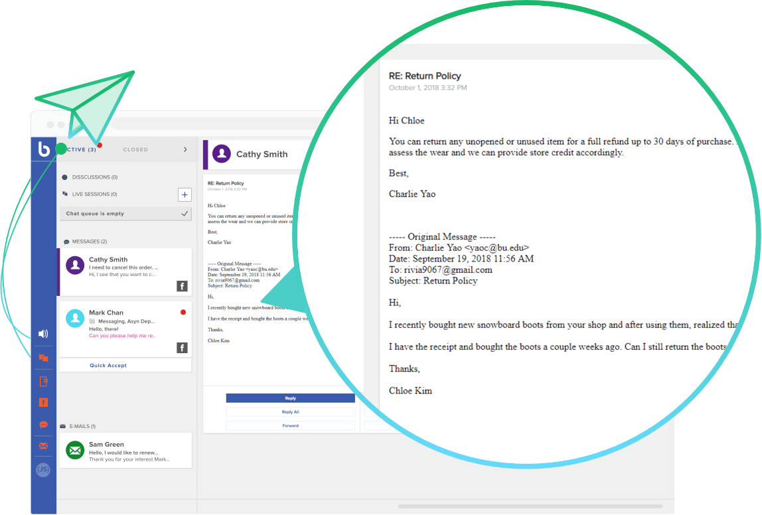Screen dimensions: 762x515
Task: Click the Forward button
Action: click(290, 425)
